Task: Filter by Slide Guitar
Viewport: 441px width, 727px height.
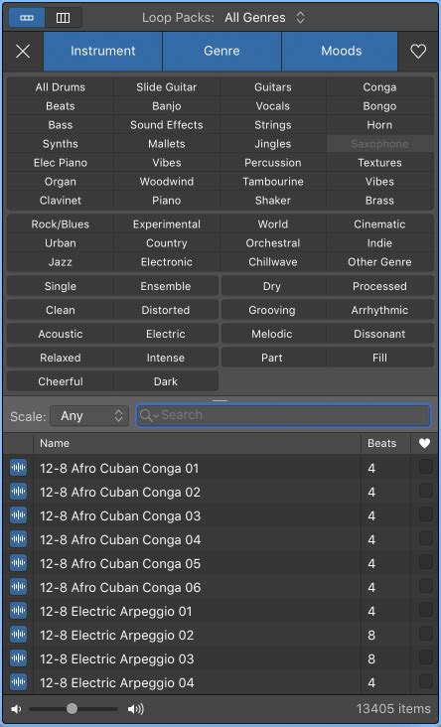Action: [167, 87]
